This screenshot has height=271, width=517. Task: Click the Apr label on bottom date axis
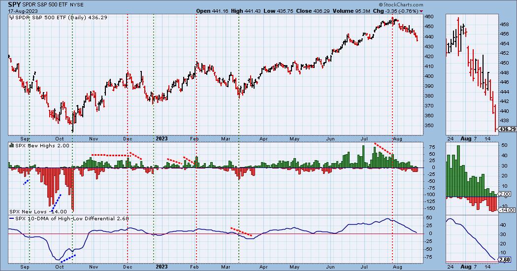point(263,267)
